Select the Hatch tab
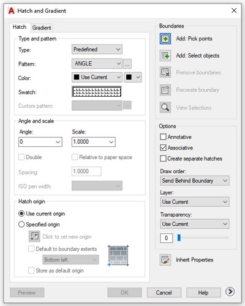The image size is (245, 306). point(20,27)
